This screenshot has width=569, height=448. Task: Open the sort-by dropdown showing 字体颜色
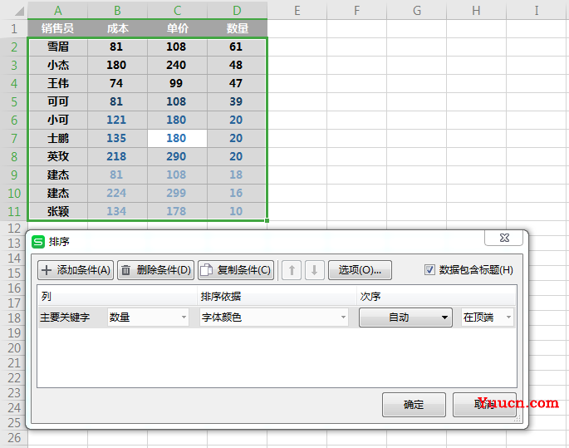[x=274, y=318]
